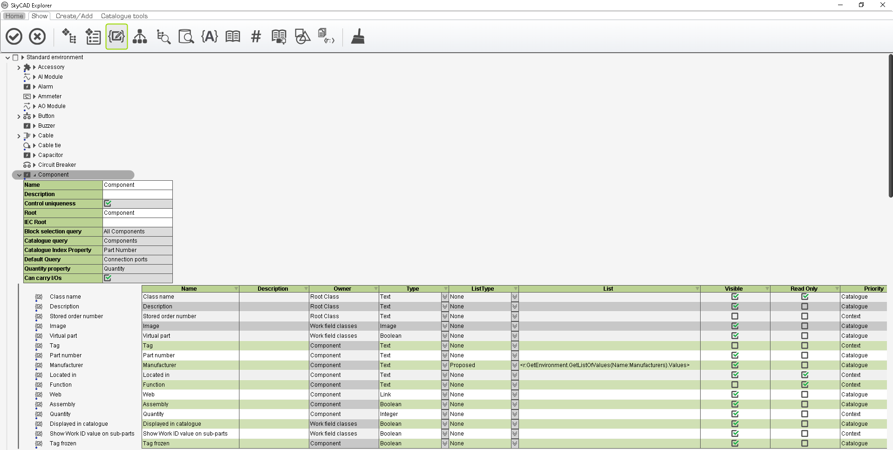Uncheck Read Only for the Class name property
Screen dimensions: 893x450
coord(804,296)
